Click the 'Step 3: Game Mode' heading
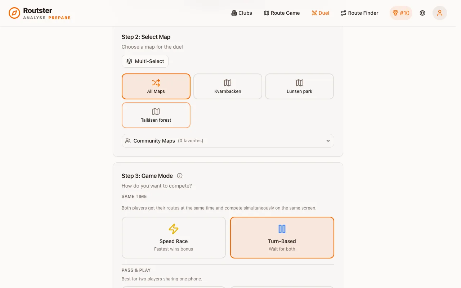Image resolution: width=461 pixels, height=288 pixels. click(x=147, y=176)
